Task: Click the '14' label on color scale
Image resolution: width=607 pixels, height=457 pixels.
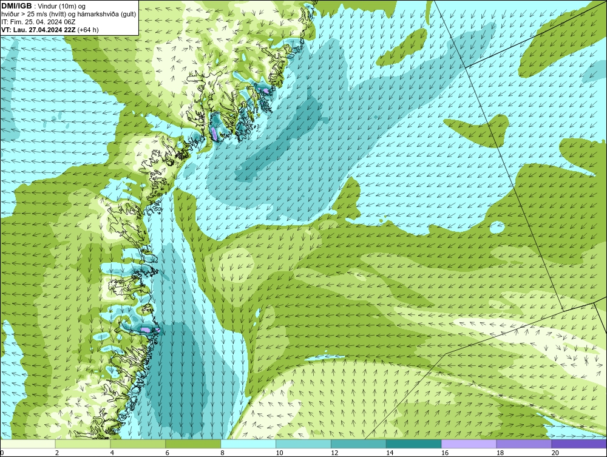Action: coord(390,453)
